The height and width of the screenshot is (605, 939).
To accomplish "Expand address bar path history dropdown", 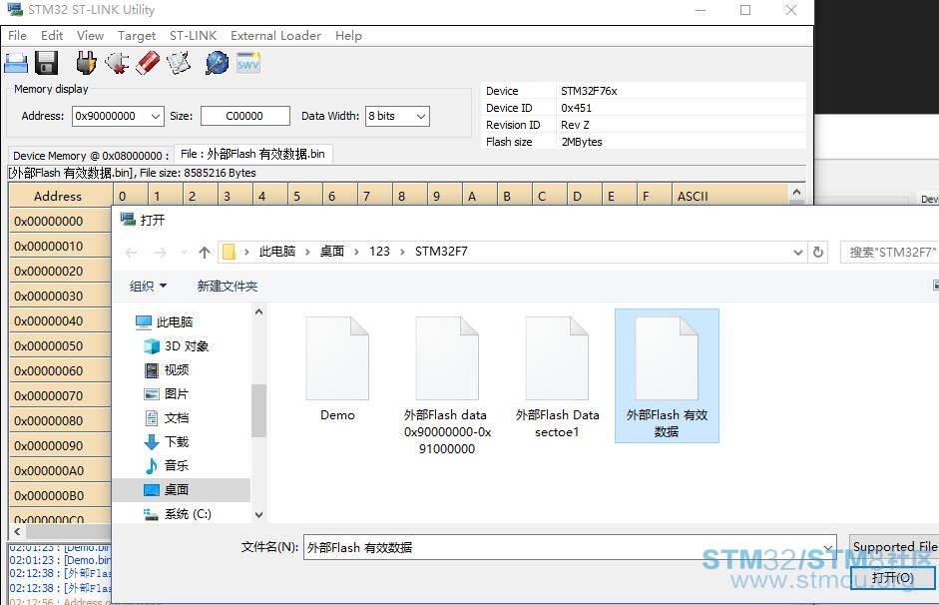I will [x=797, y=253].
